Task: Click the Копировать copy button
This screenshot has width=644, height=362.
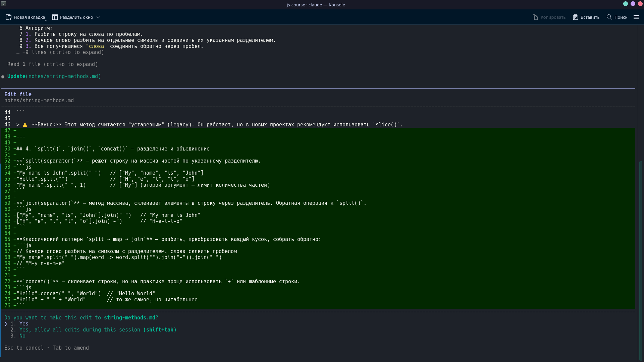Action: click(x=549, y=17)
